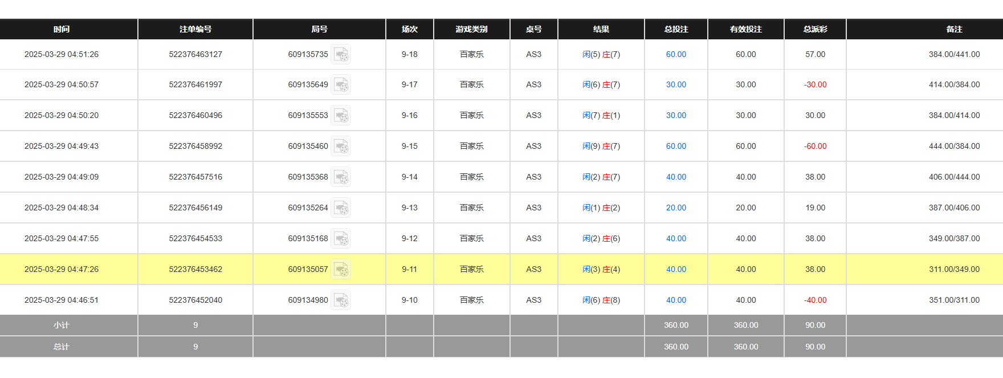Click the 小计 summary row

click(x=62, y=325)
